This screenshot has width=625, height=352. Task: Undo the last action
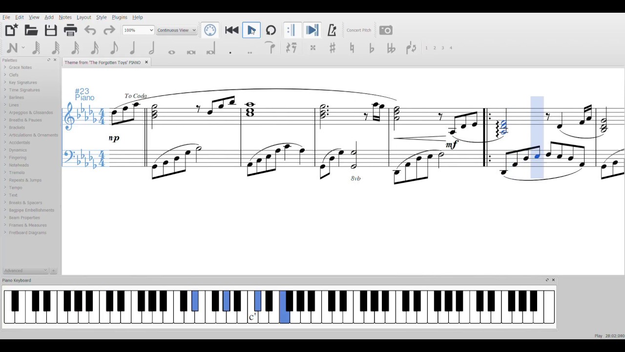tap(90, 30)
